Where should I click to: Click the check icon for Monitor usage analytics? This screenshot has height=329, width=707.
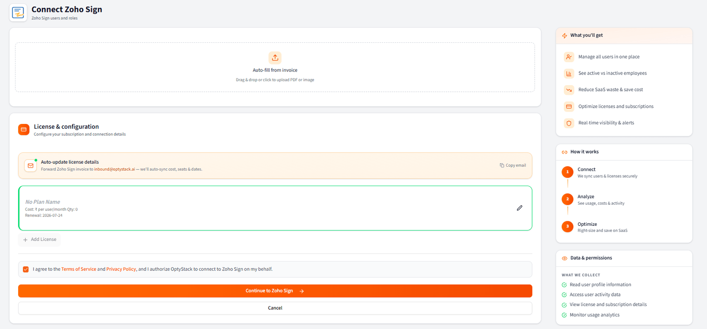click(x=564, y=315)
